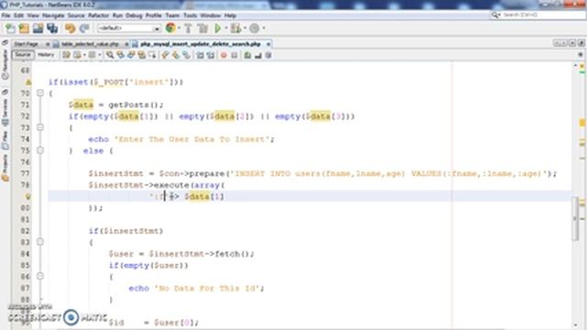Open the Files side panel
Image resolution: width=587 pixels, height=330 pixels.
(5, 139)
